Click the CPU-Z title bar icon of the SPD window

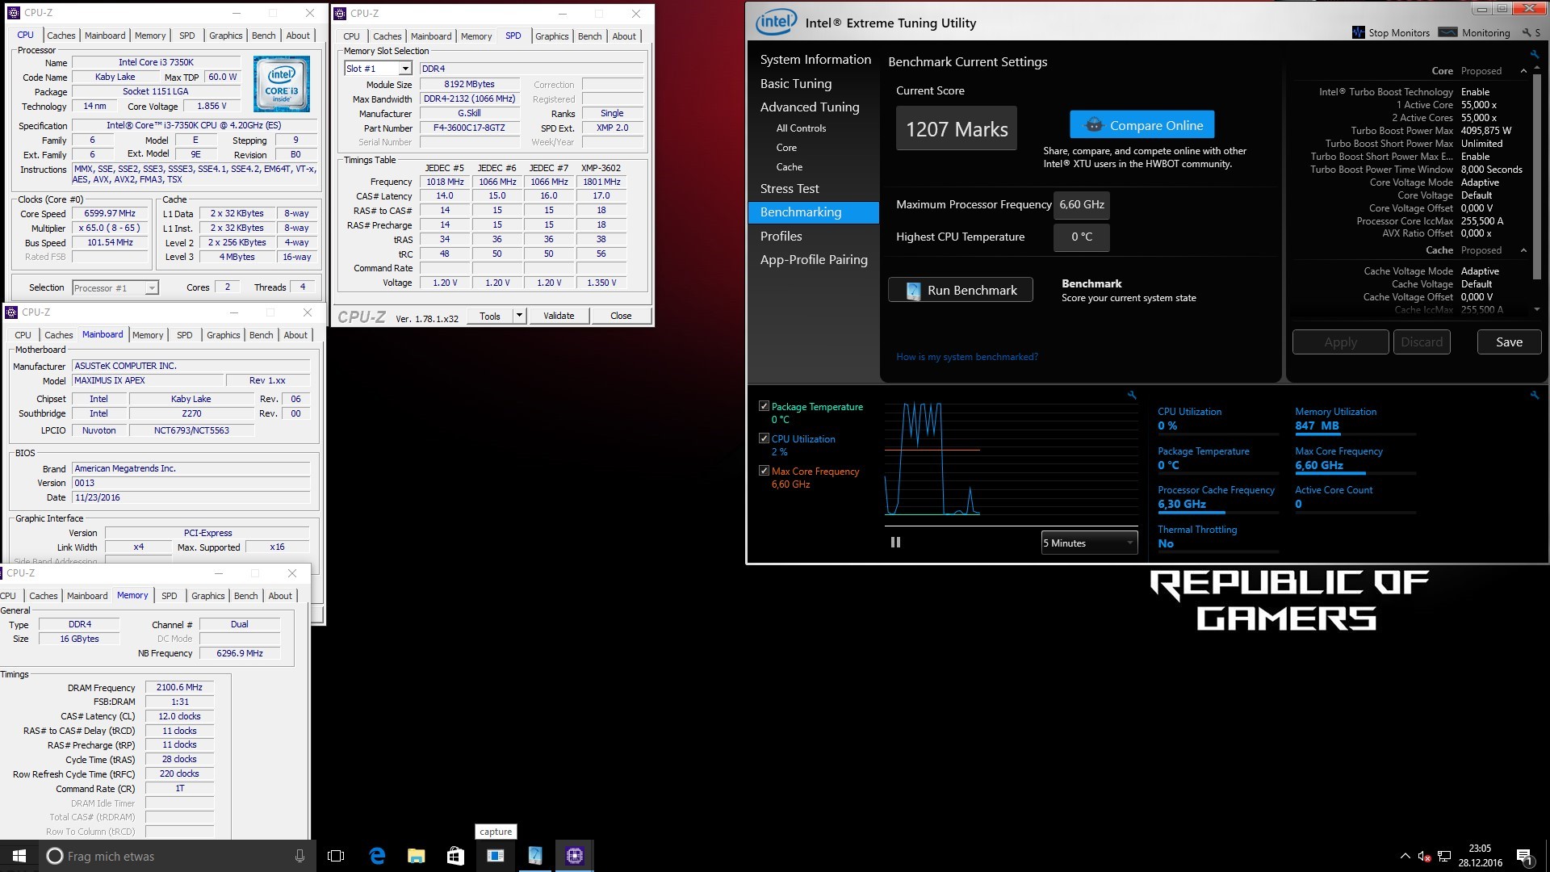click(341, 14)
